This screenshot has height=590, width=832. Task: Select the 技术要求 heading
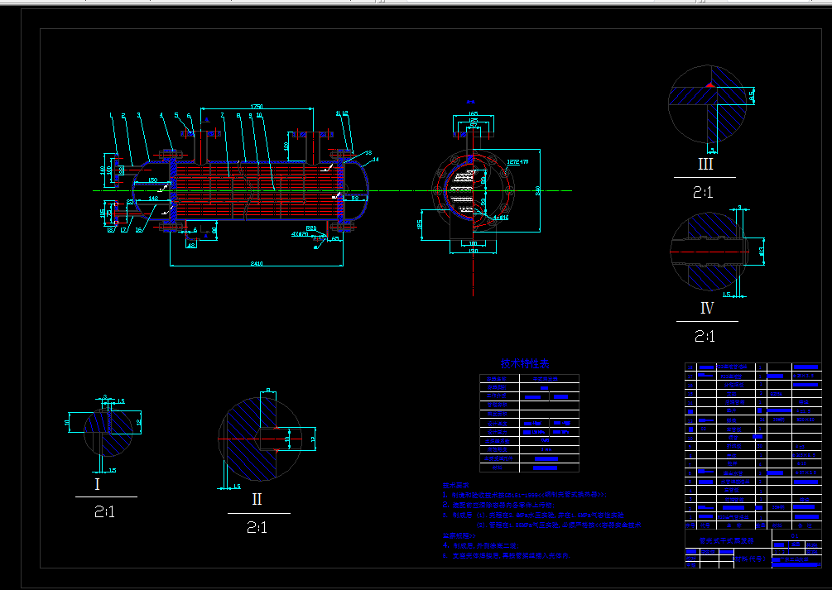[x=456, y=485]
